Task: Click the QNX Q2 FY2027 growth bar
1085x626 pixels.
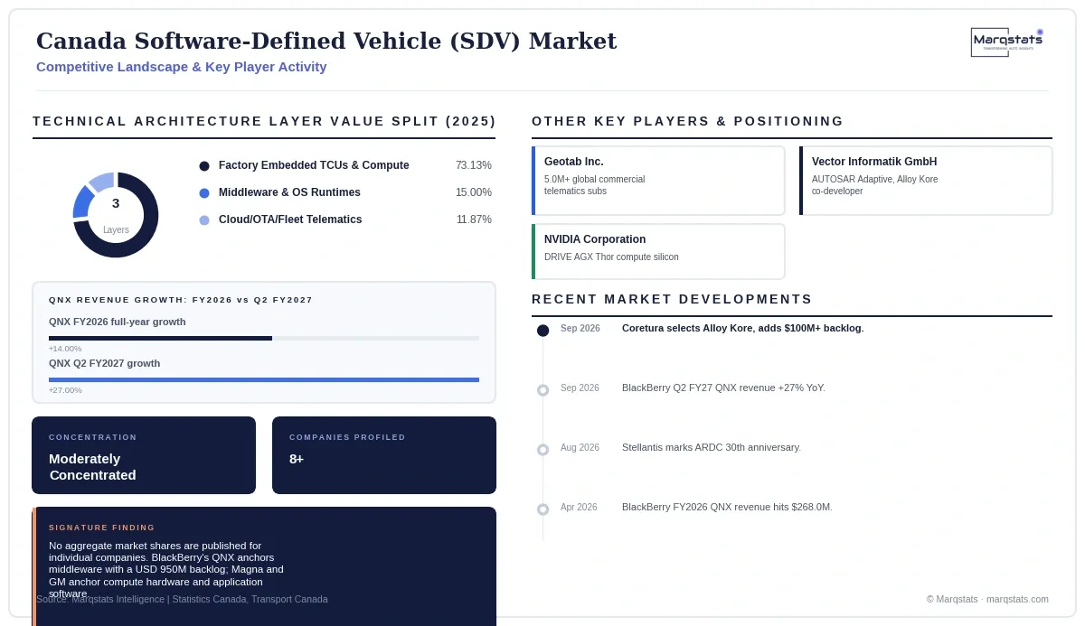Action: 264,380
